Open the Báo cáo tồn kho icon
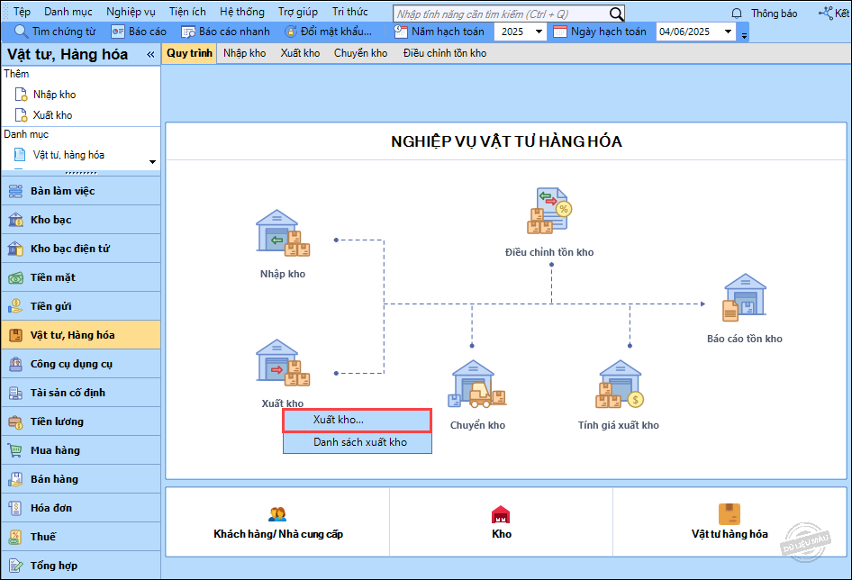 [x=745, y=297]
